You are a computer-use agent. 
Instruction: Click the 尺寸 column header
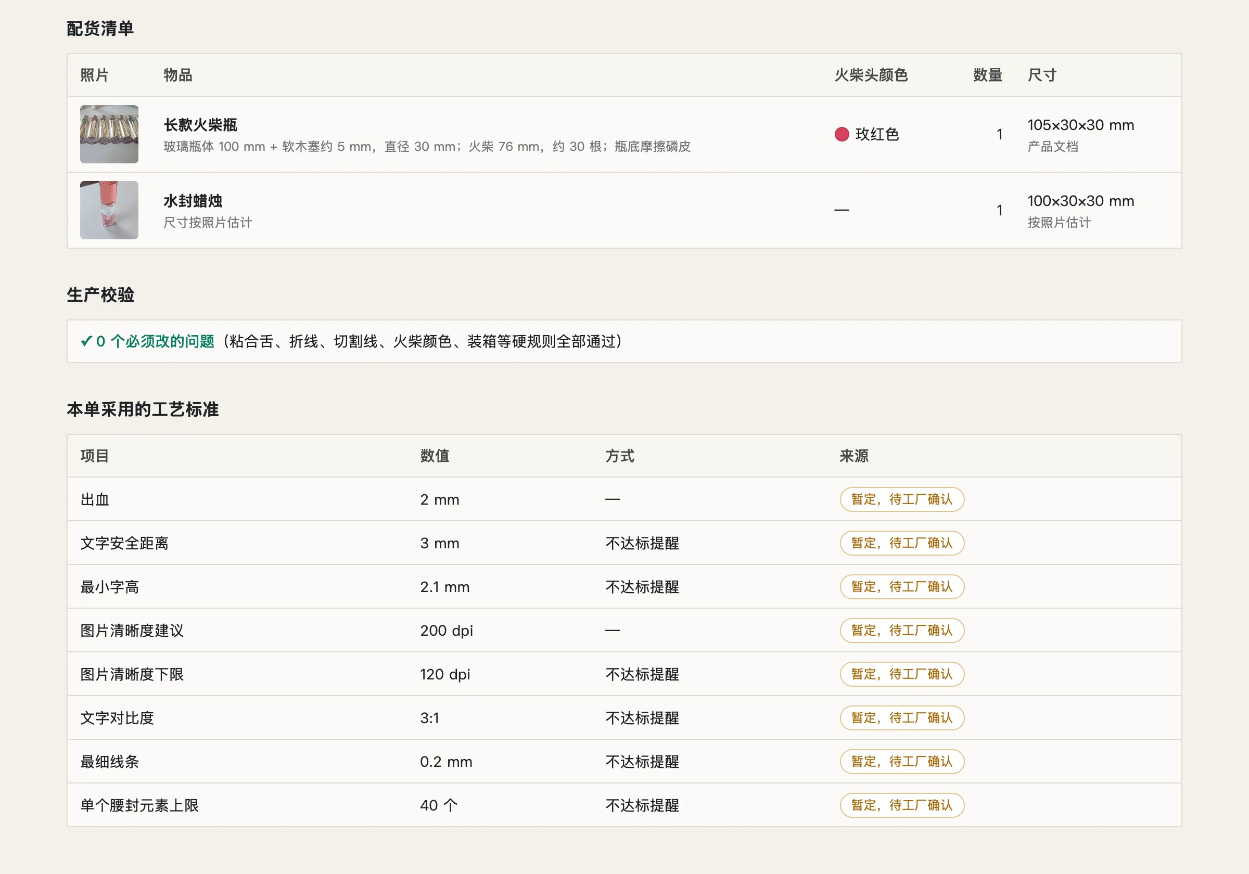(x=1042, y=75)
